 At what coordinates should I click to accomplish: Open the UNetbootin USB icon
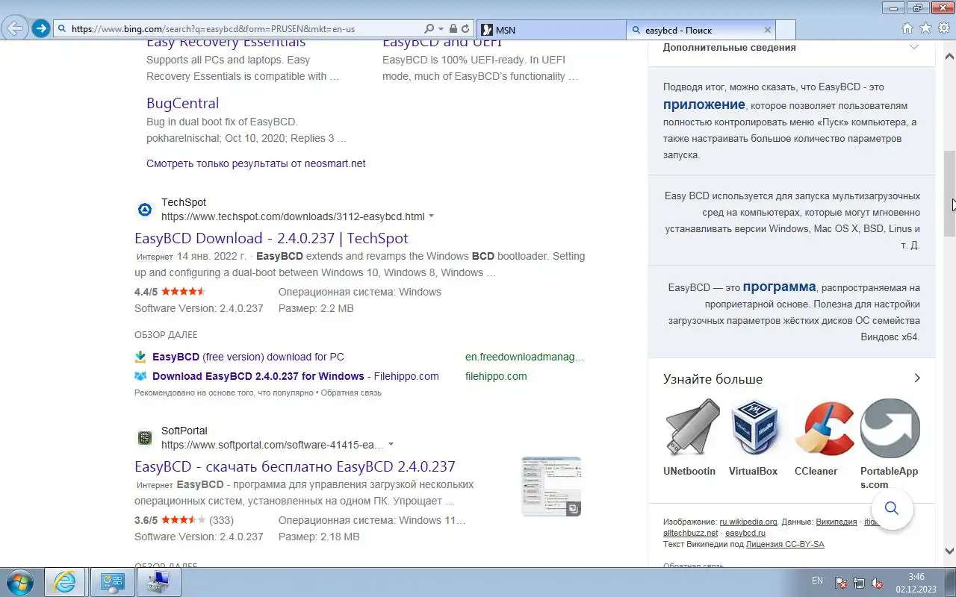692,428
